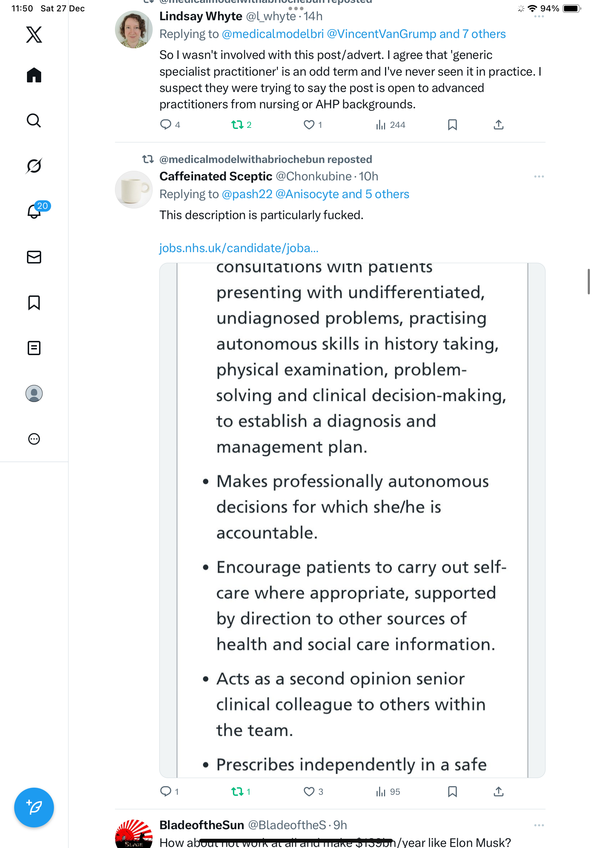Open Search and Explore
The width and height of the screenshot is (592, 848).
click(x=34, y=120)
